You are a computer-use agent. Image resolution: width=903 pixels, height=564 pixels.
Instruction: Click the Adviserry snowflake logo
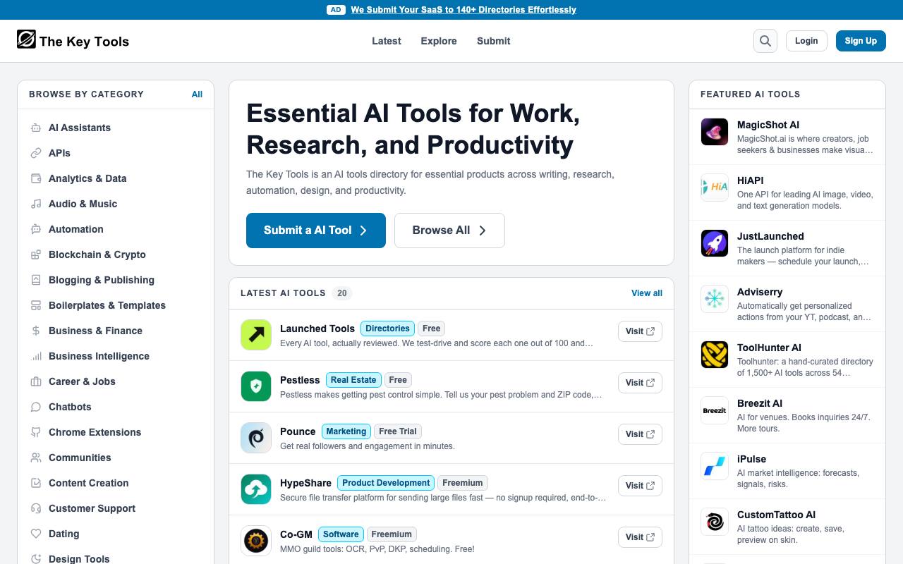click(715, 299)
